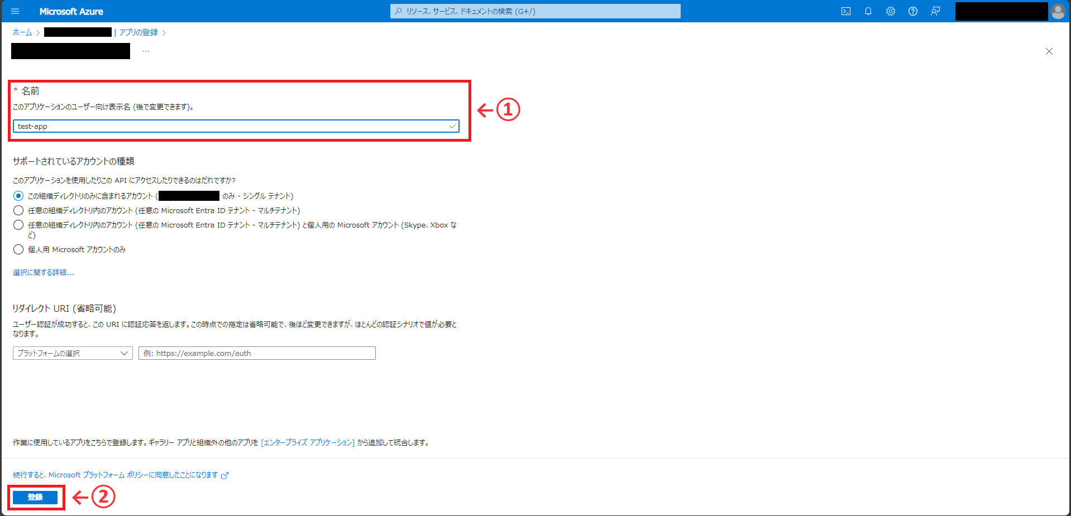This screenshot has width=1071, height=516.
Task: Click the 選択に関する詳細 link
Action: tap(43, 272)
